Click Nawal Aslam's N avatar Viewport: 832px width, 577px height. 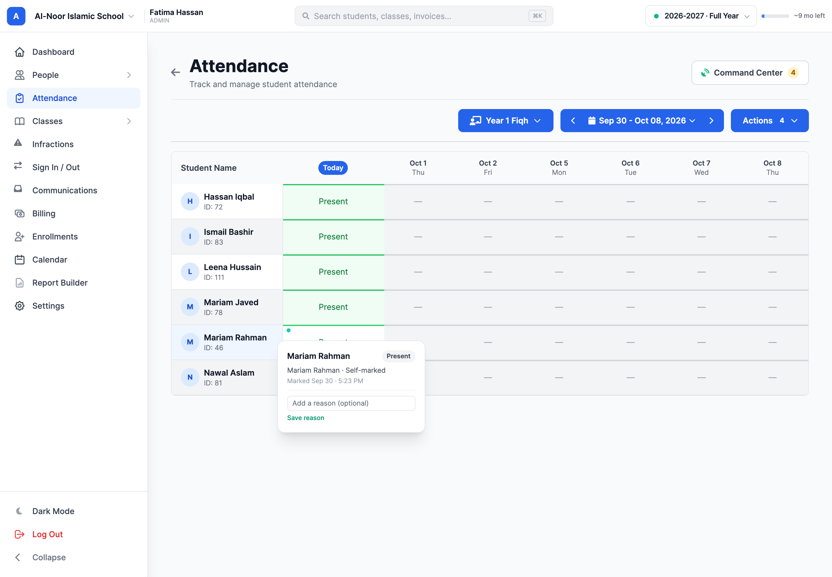pos(190,377)
